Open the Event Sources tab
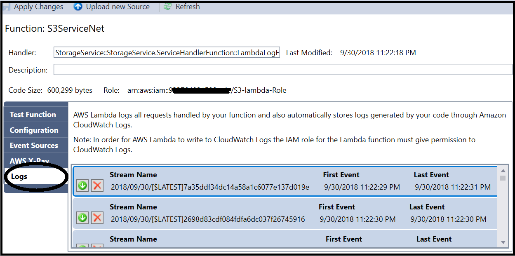The height and width of the screenshot is (256, 515). point(34,146)
